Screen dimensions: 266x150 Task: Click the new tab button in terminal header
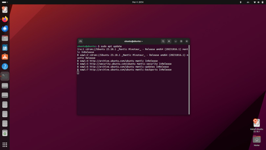pyautogui.click(x=80, y=41)
